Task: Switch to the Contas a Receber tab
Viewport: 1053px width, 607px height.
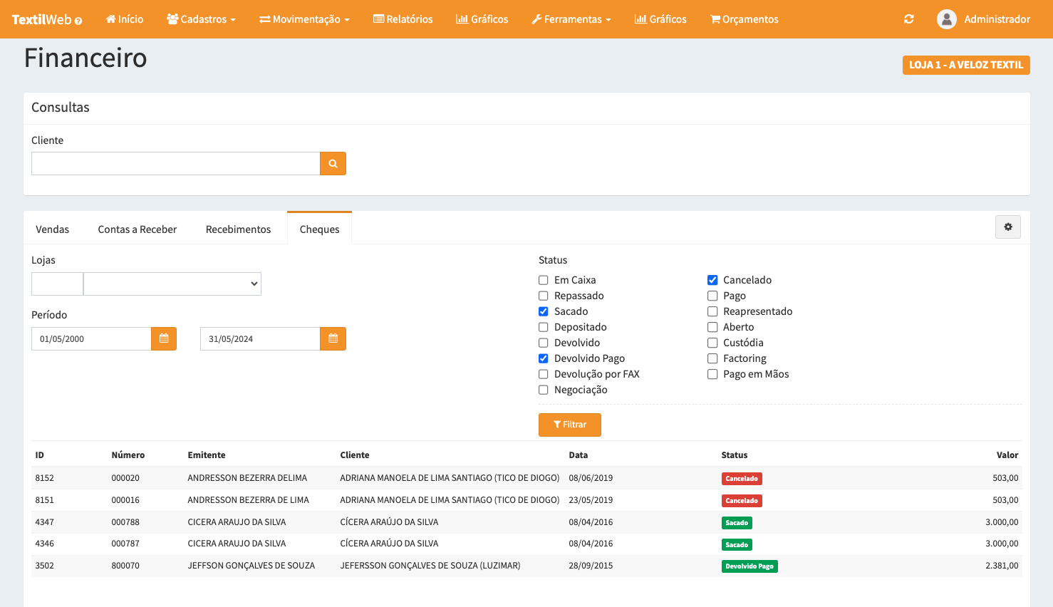Action: pyautogui.click(x=137, y=229)
